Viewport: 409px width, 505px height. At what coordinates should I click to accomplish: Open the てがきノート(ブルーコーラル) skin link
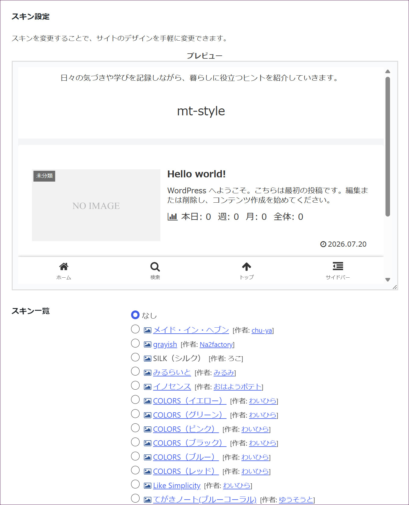pos(205,500)
